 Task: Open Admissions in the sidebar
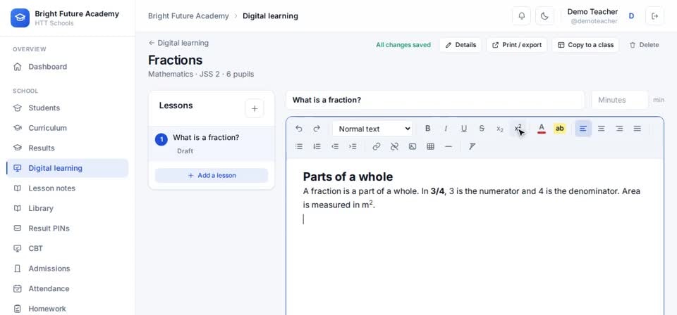tap(68, 269)
